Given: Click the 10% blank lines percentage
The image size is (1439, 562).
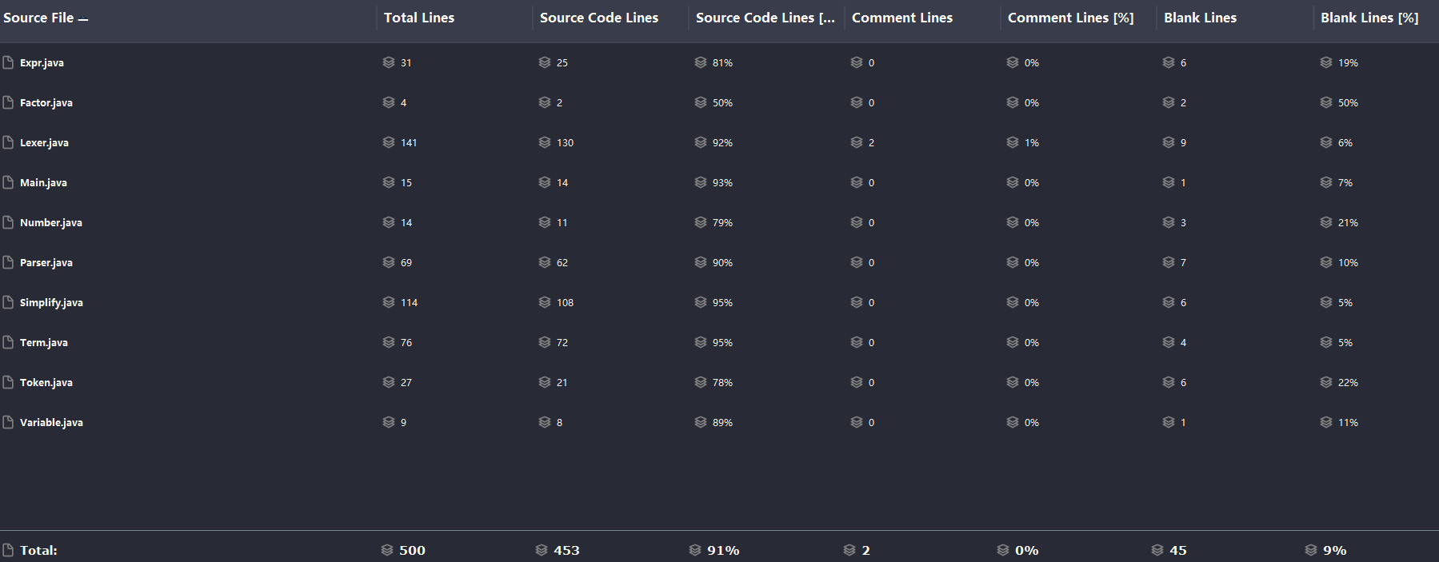Looking at the screenshot, I should 1348,263.
